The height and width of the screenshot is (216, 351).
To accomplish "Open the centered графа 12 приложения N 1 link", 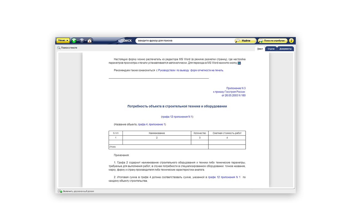I will [177, 117].
